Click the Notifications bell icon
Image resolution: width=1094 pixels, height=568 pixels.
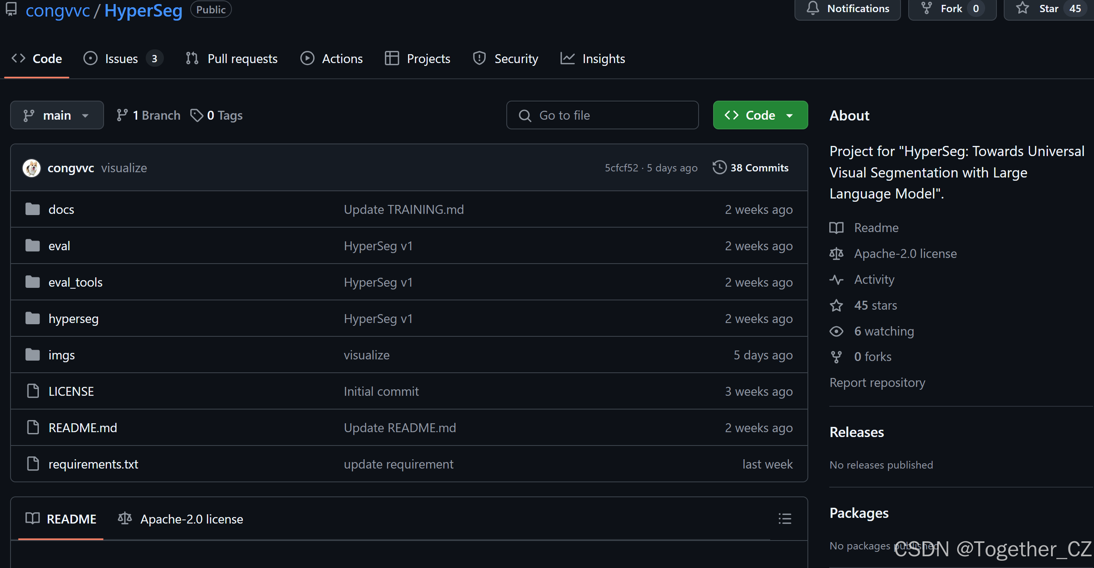tap(812, 8)
